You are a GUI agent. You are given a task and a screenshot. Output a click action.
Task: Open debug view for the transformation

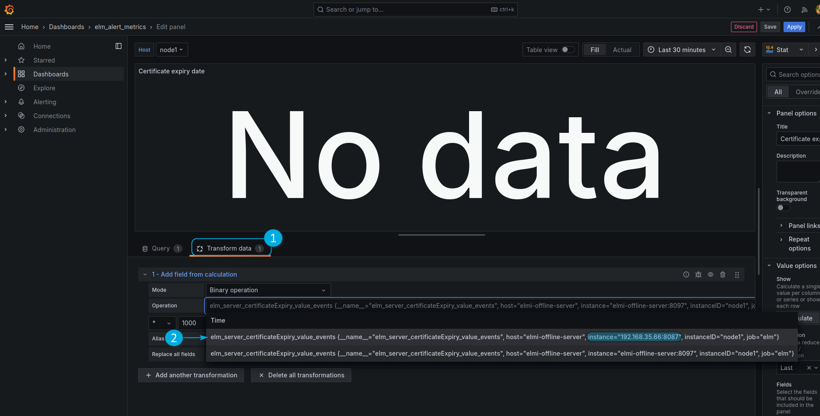(x=698, y=274)
